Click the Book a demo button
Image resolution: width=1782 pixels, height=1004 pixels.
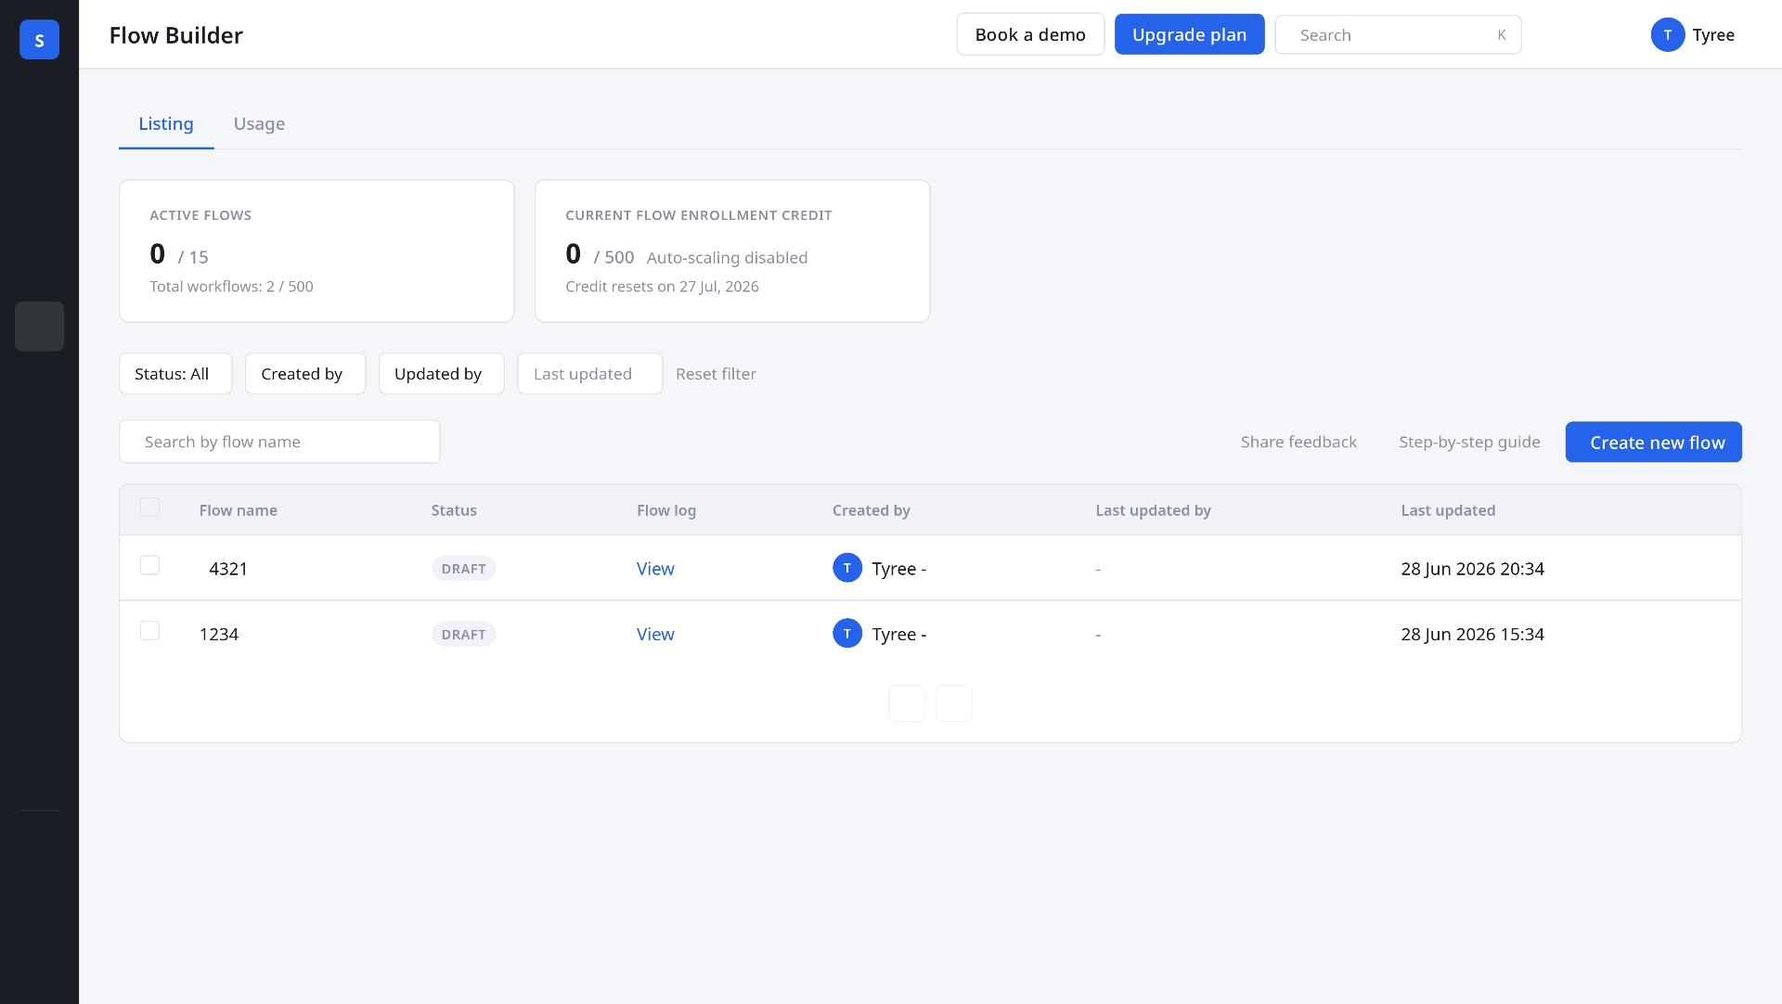point(1030,34)
